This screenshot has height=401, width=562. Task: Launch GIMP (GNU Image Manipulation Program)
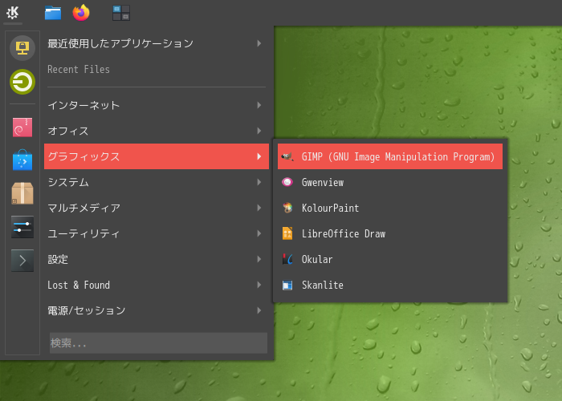point(390,156)
